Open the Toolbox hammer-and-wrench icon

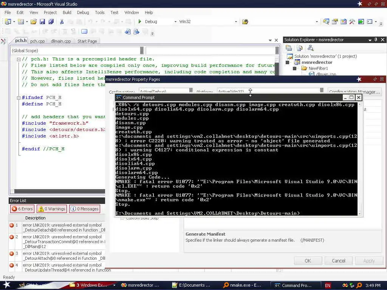352,22
